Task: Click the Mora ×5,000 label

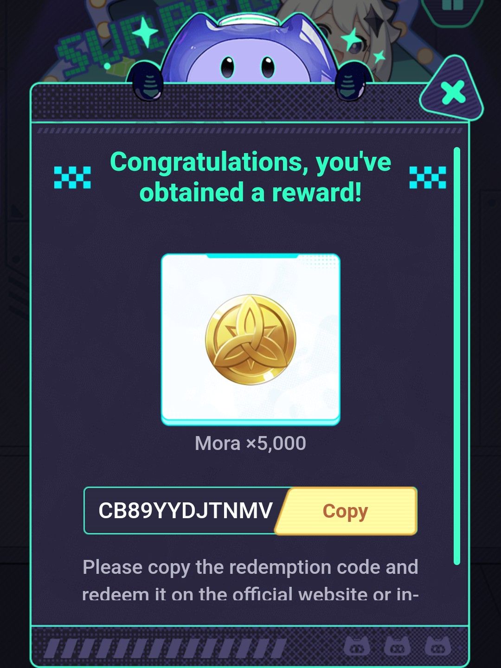Action: [x=250, y=443]
